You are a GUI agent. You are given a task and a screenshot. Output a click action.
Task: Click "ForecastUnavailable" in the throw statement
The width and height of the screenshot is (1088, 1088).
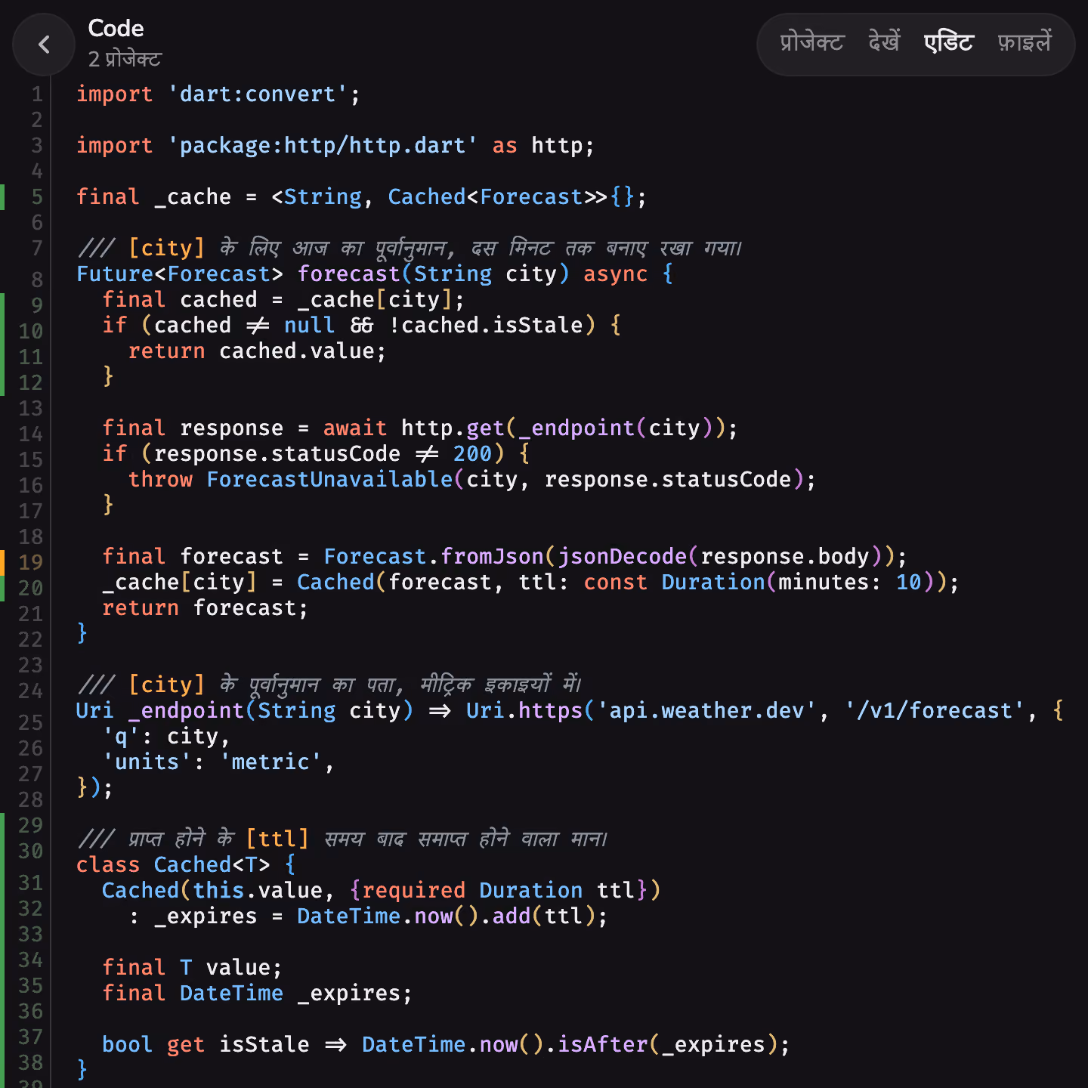329,480
